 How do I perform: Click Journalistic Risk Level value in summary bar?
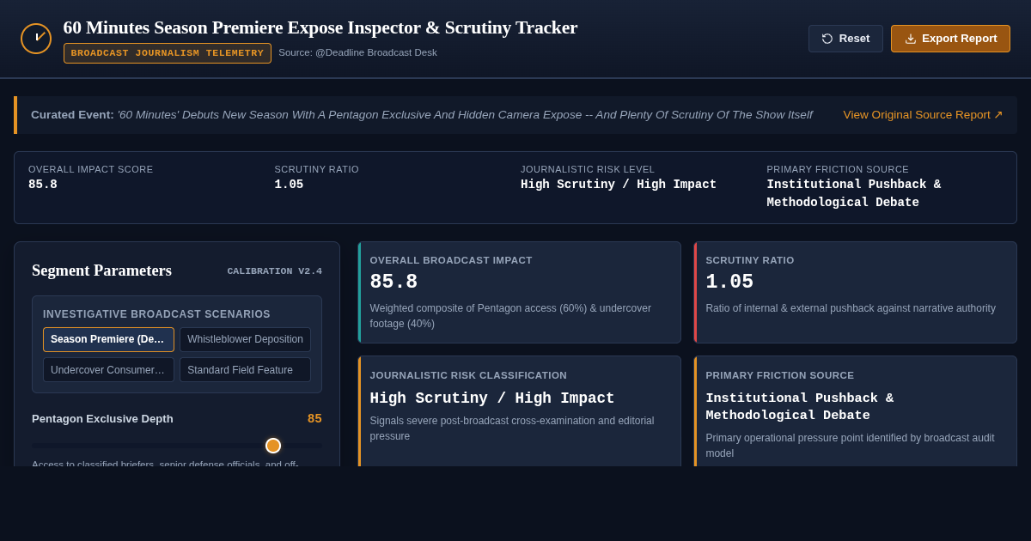619,185
